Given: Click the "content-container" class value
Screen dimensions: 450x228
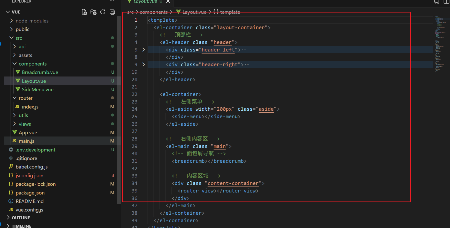Looking at the screenshot, I should [233, 183].
